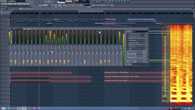Click the Fruity Balance mix level knob
This screenshot has width=195, height=110.
pos(147,40)
